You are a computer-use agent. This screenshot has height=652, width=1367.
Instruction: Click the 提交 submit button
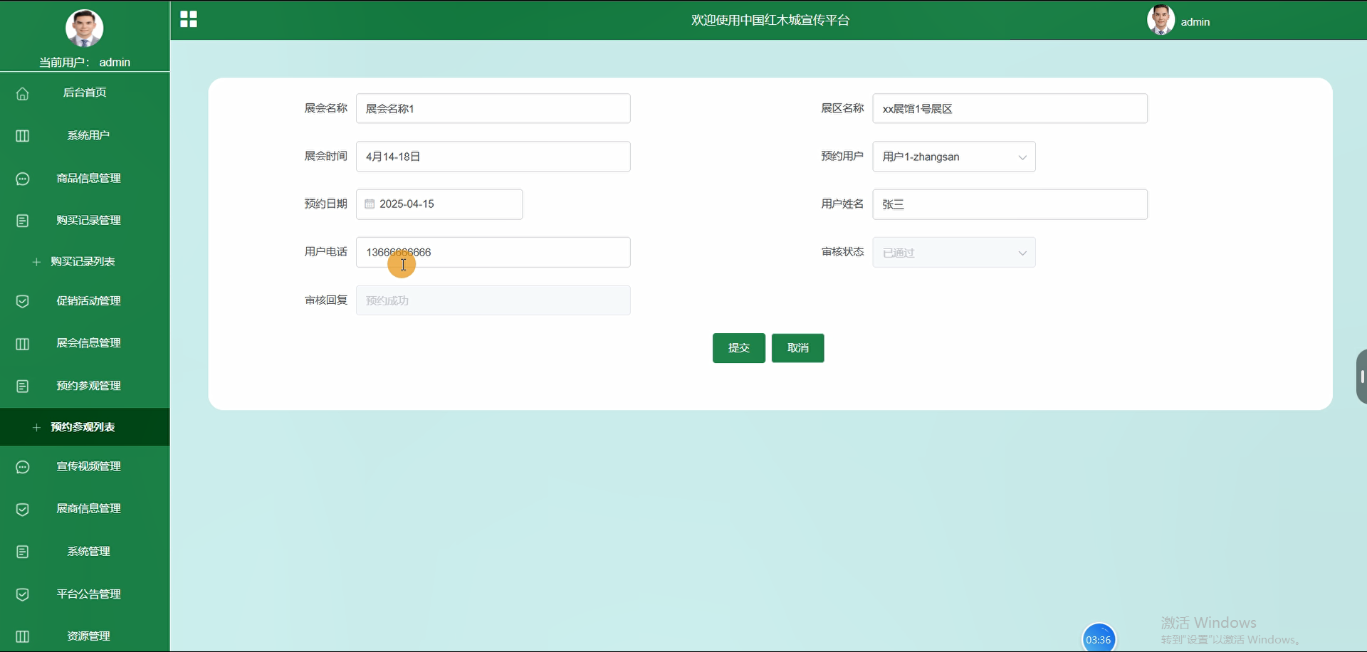[x=739, y=348]
